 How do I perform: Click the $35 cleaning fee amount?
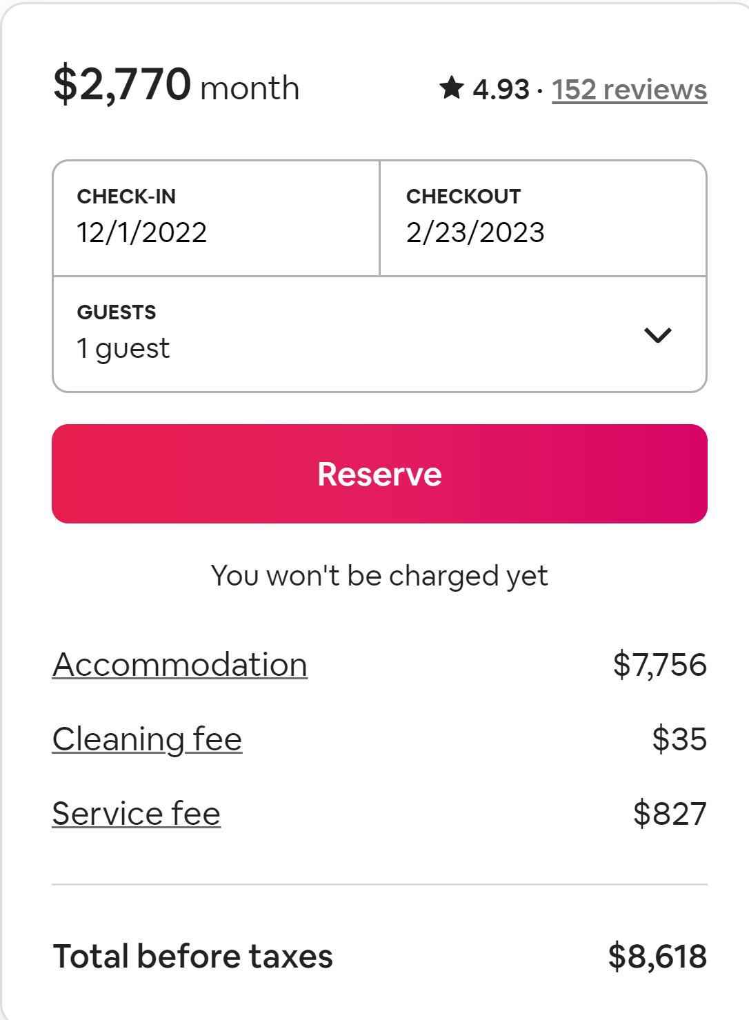click(679, 739)
